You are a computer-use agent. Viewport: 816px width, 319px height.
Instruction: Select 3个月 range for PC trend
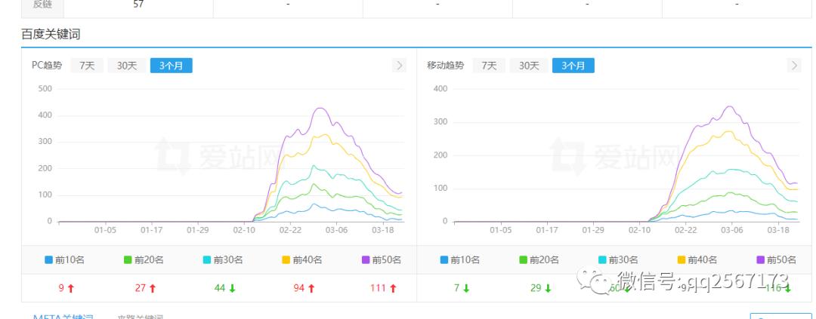171,66
